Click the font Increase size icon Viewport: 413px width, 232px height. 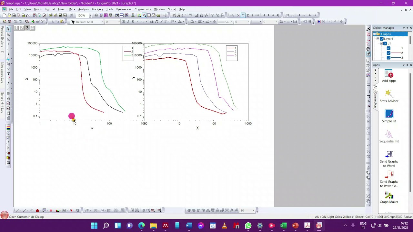pyautogui.click(x=157, y=22)
